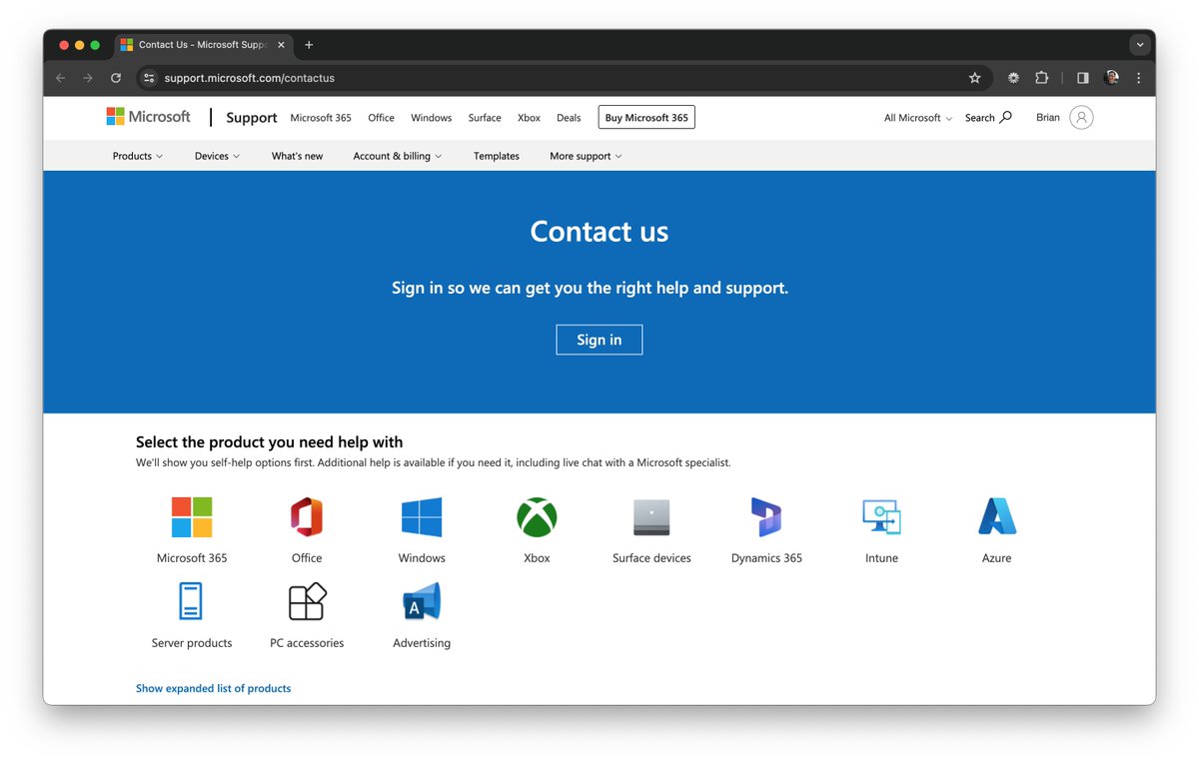Select the Surface devices icon
1199x762 pixels.
[x=651, y=517]
